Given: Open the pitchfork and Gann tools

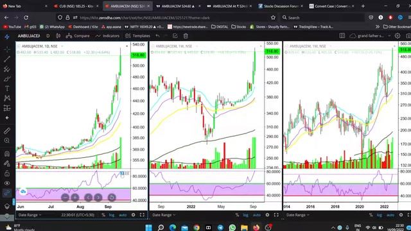Looking at the screenshot, I should coord(7,69).
